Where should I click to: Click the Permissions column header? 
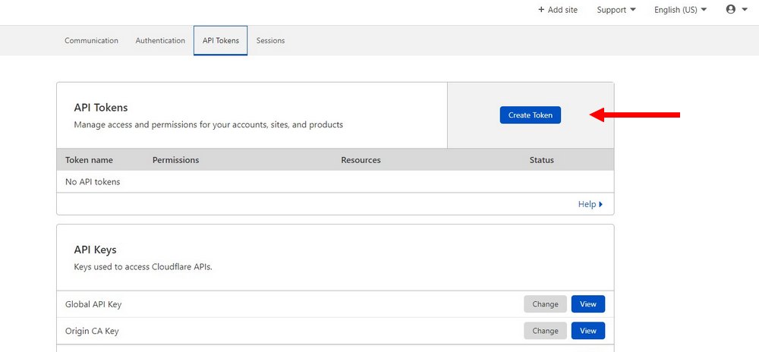point(176,160)
